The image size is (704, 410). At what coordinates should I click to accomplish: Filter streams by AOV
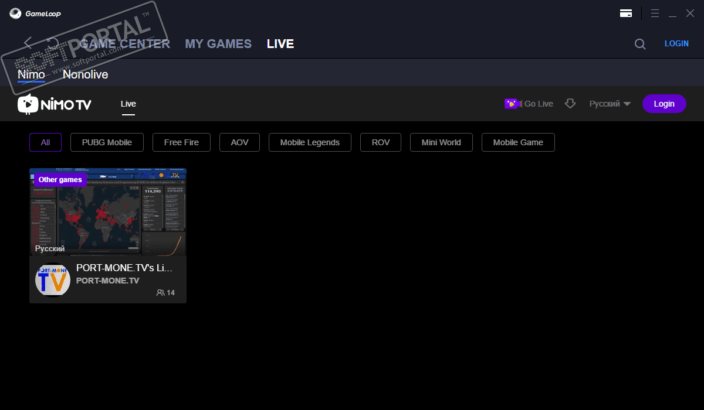click(239, 142)
